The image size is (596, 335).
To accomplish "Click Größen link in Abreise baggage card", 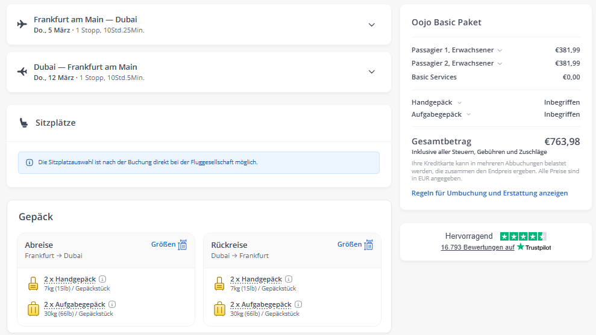I will 163,244.
